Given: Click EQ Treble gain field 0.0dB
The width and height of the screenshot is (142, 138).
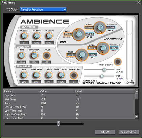Looking at the screenshot, I should [x=111, y=27].
